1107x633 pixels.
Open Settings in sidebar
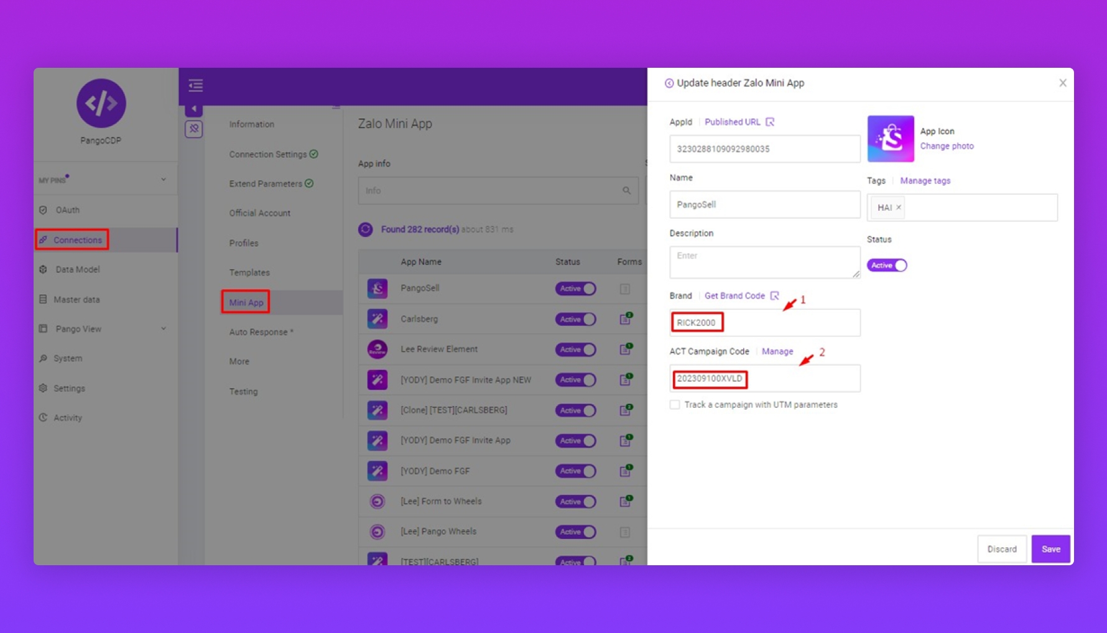tap(68, 389)
